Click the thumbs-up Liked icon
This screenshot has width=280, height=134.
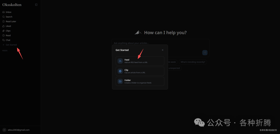[x=3, y=26]
